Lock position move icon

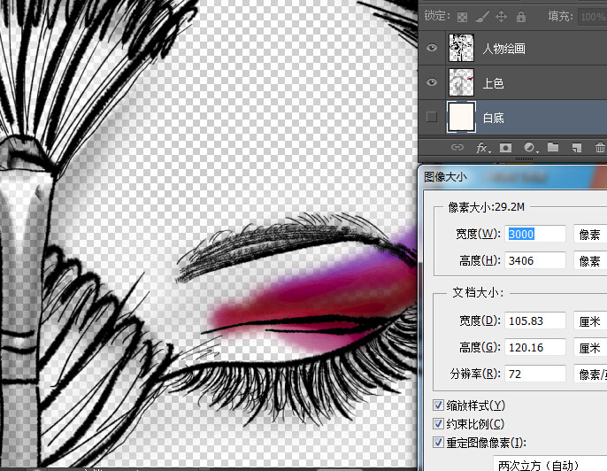tap(502, 16)
